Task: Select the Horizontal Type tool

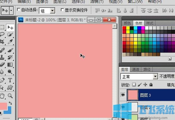Action: pos(10,80)
